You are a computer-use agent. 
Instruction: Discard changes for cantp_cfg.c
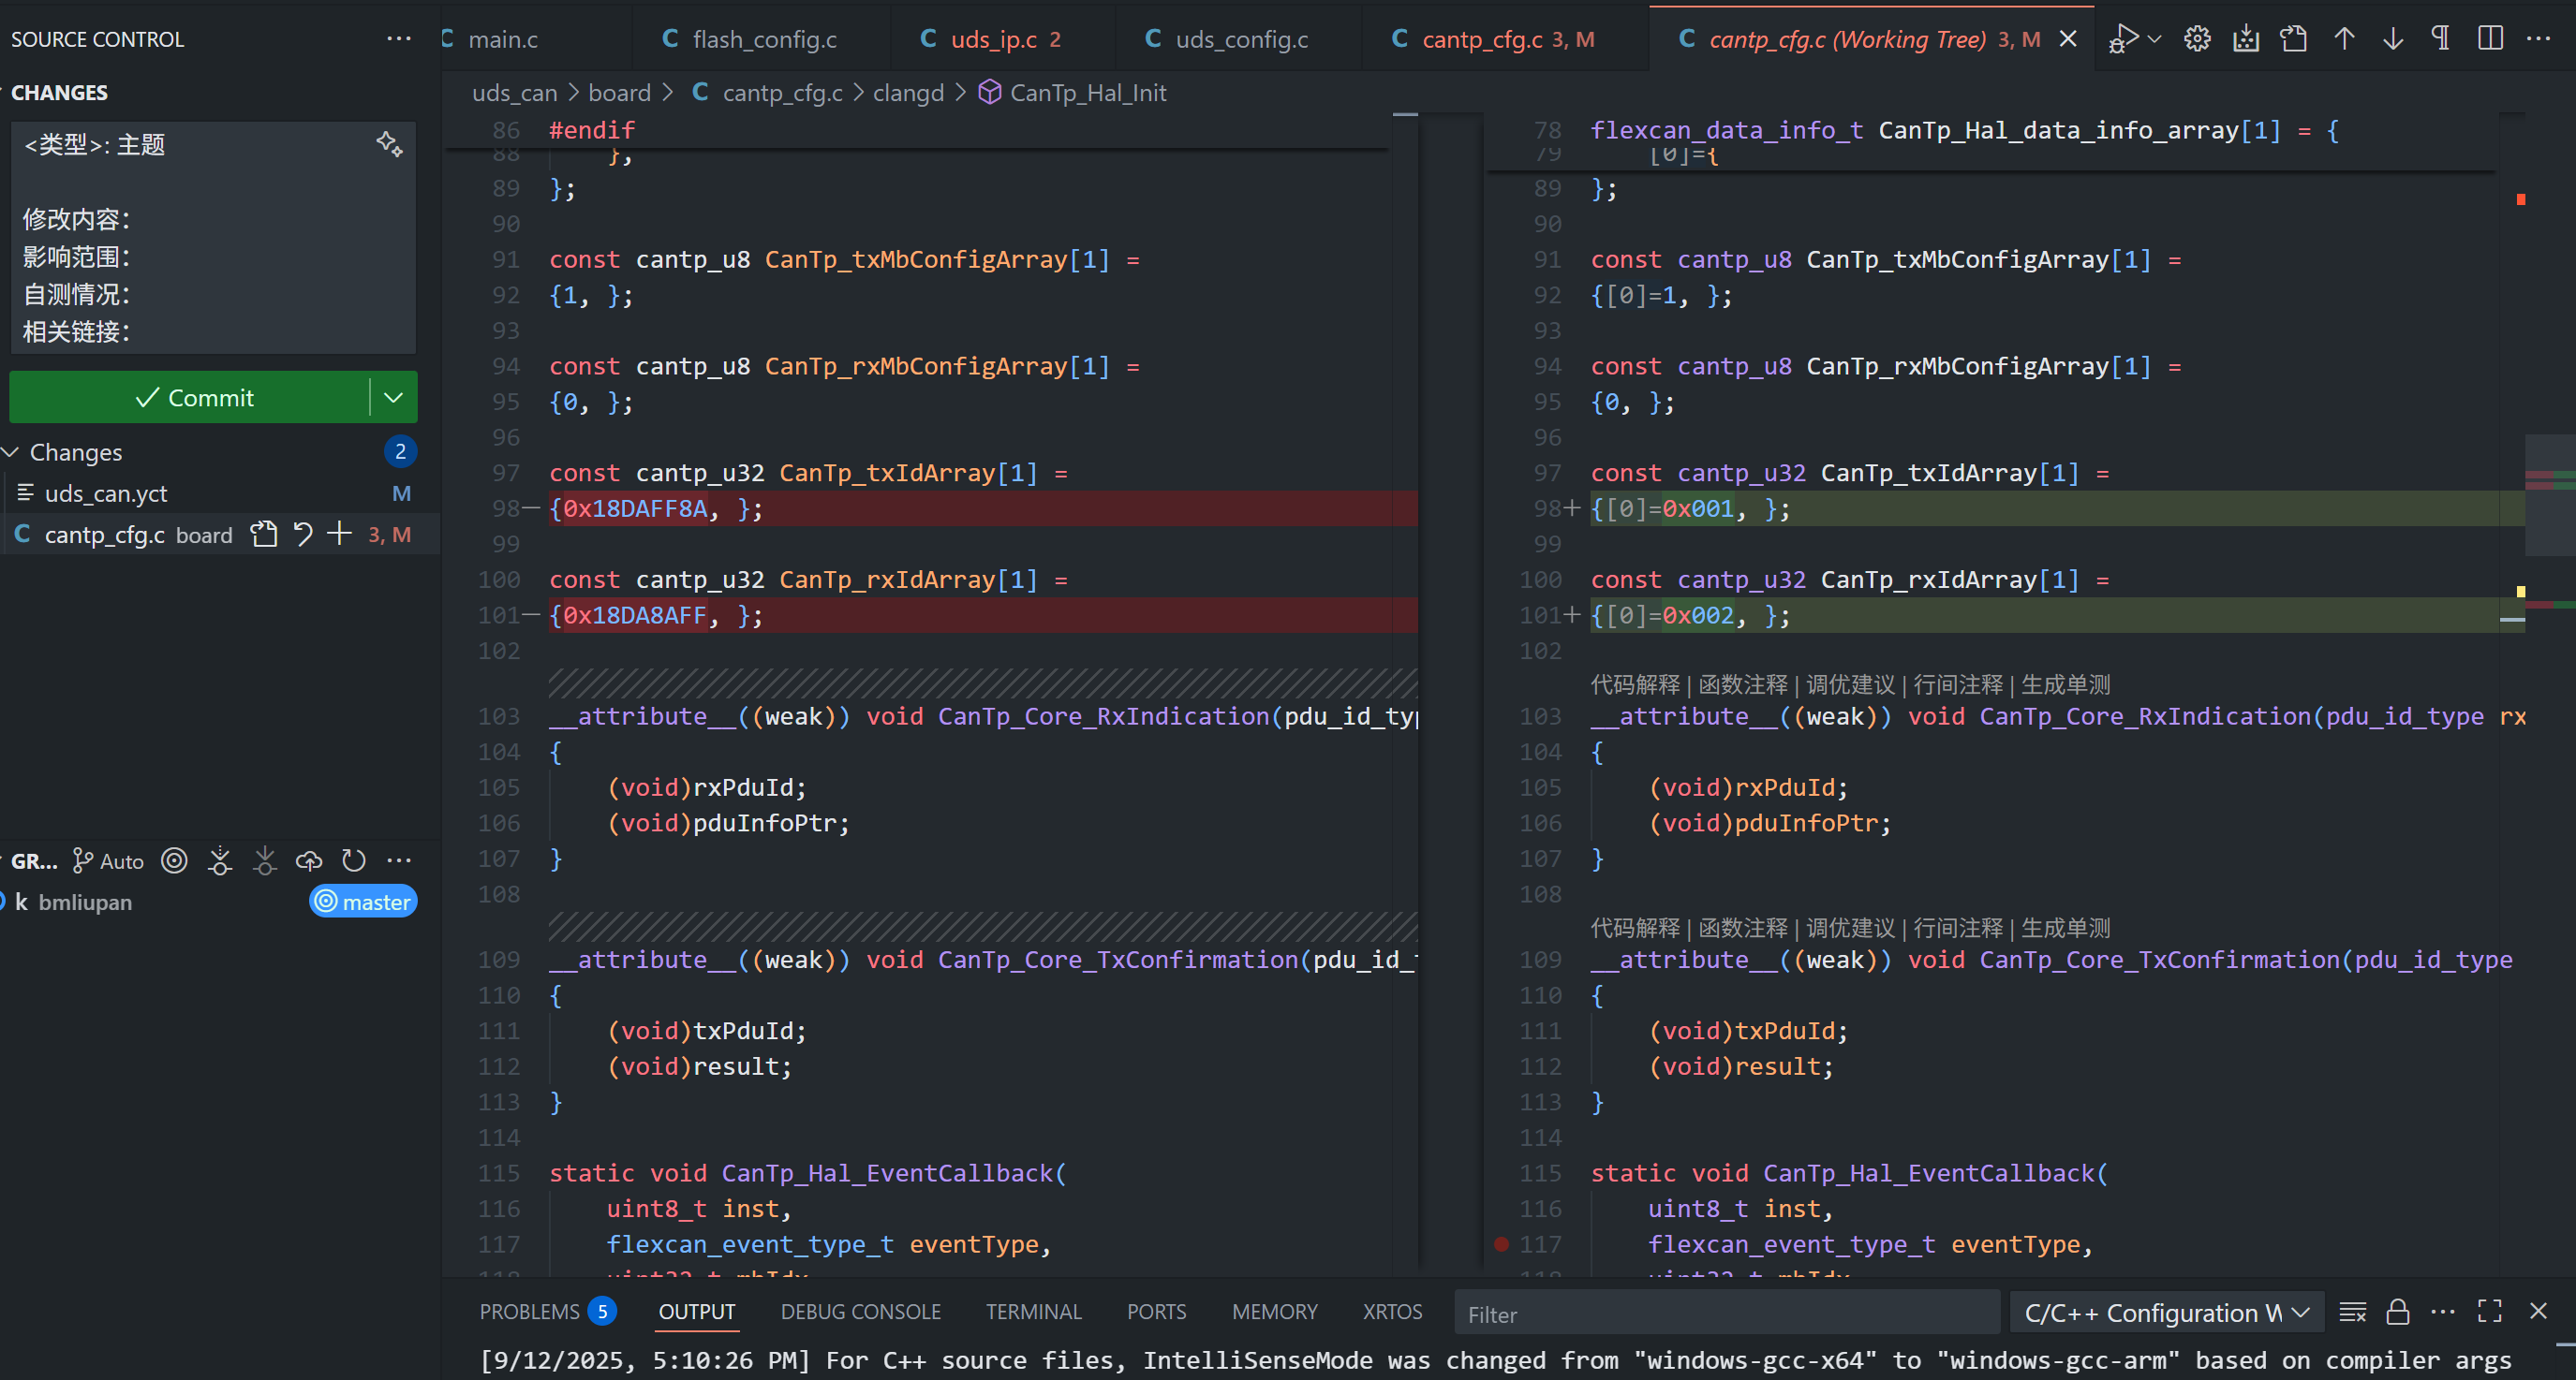[303, 534]
